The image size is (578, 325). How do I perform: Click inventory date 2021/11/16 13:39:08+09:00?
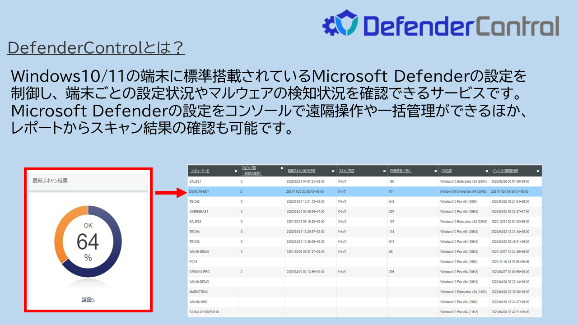pos(510,262)
